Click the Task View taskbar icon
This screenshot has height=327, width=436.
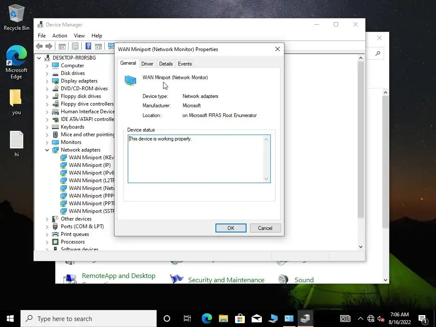(187, 318)
